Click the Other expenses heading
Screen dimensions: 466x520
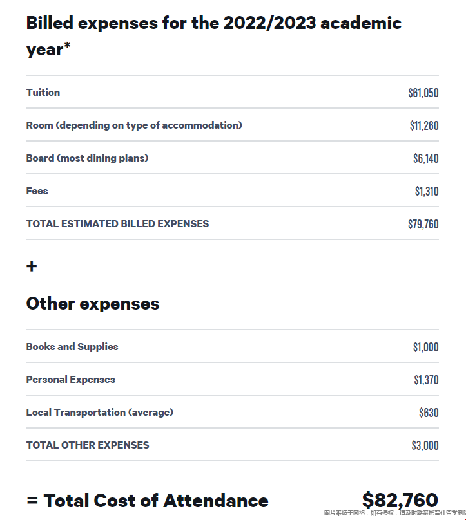(93, 304)
